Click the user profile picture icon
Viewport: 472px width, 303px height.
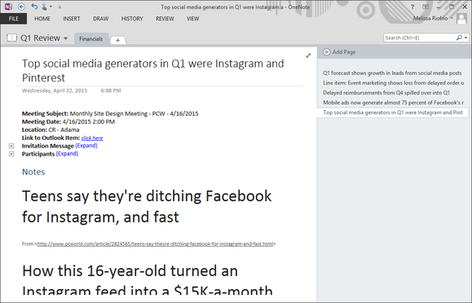(x=461, y=19)
